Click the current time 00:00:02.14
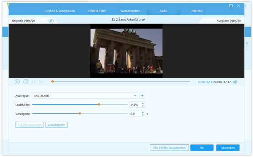The image size is (253, 157). pos(206,82)
